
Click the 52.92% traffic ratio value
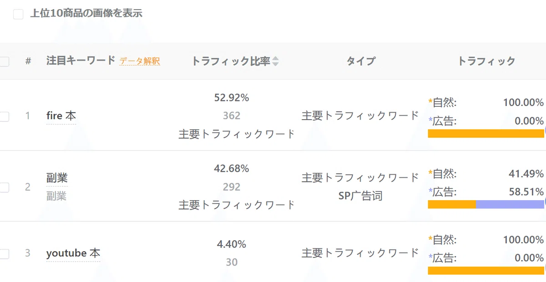pos(232,98)
